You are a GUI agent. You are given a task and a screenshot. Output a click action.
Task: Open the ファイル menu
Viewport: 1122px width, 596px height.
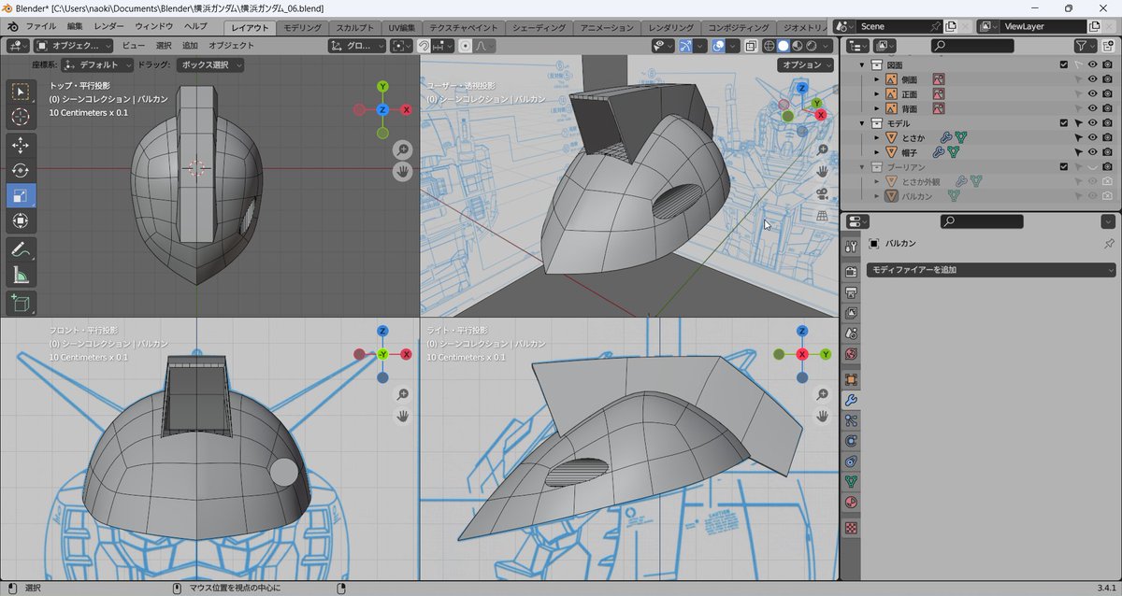pyautogui.click(x=40, y=26)
